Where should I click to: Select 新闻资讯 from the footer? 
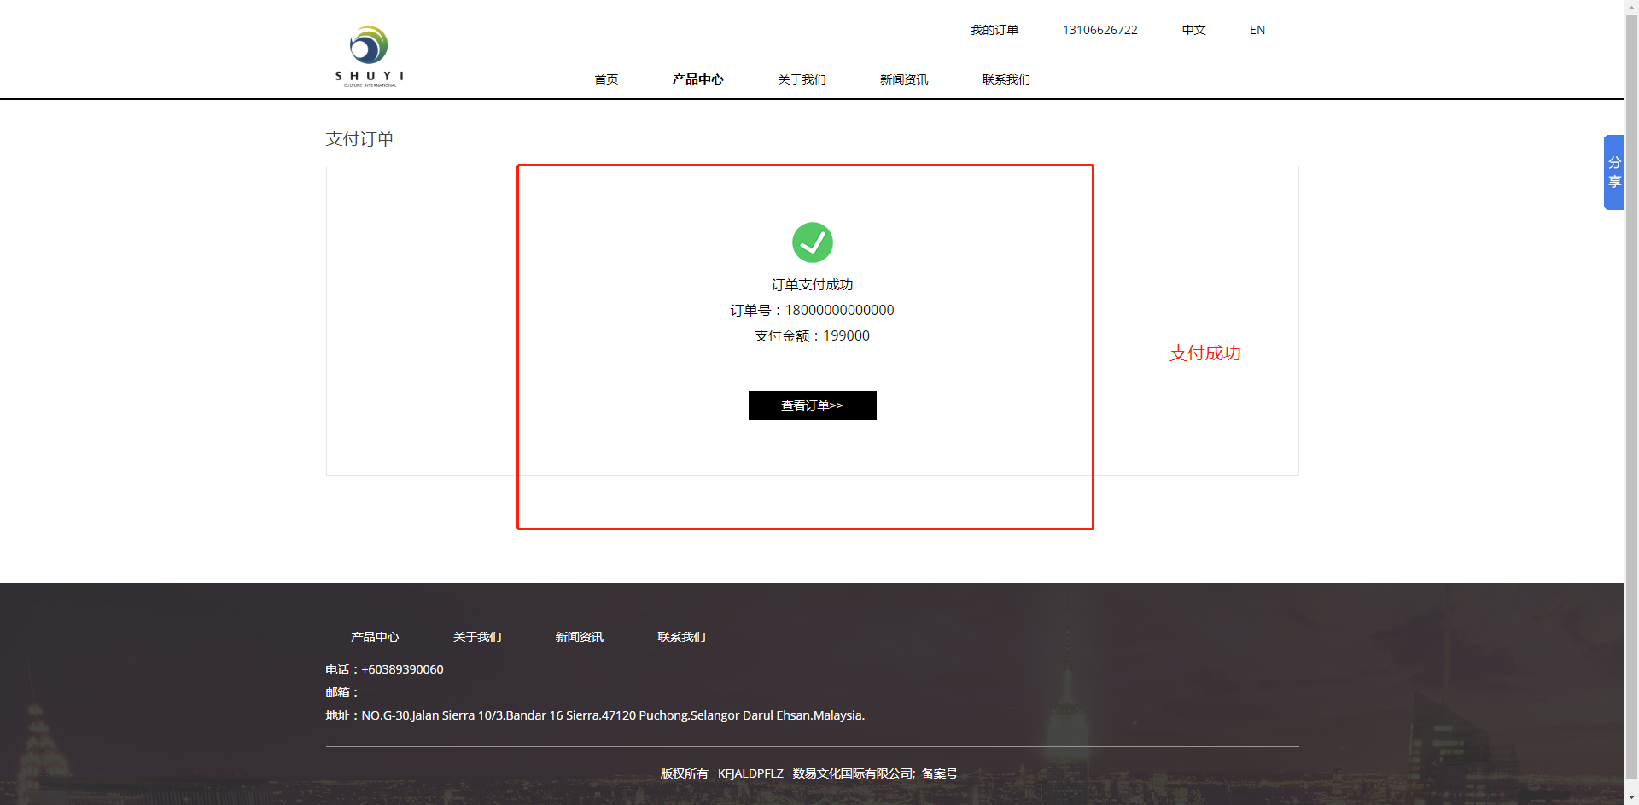click(579, 636)
